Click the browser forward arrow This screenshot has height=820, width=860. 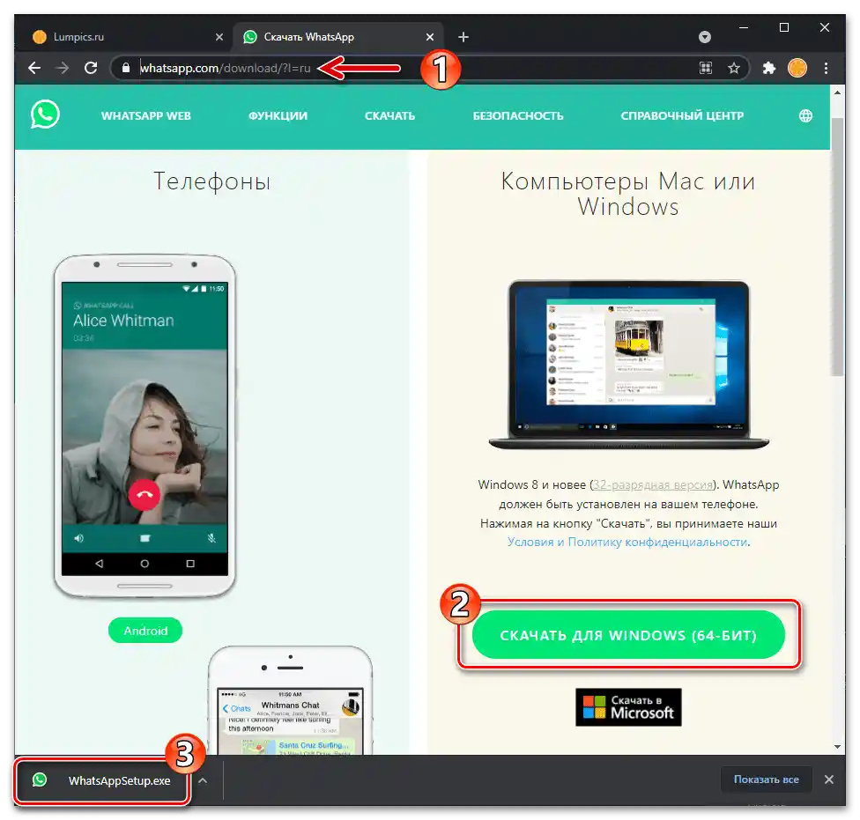[63, 68]
